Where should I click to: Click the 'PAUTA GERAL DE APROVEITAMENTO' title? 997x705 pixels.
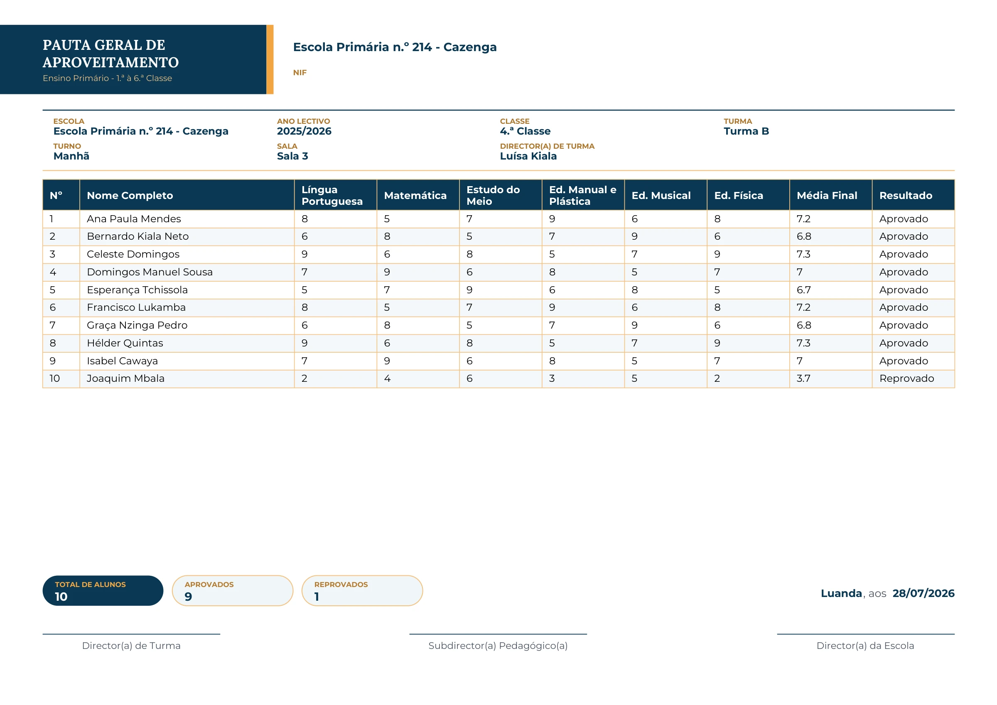111,54
